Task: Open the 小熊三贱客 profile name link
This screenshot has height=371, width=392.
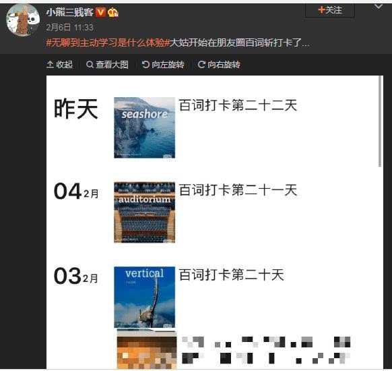Action: (x=70, y=12)
